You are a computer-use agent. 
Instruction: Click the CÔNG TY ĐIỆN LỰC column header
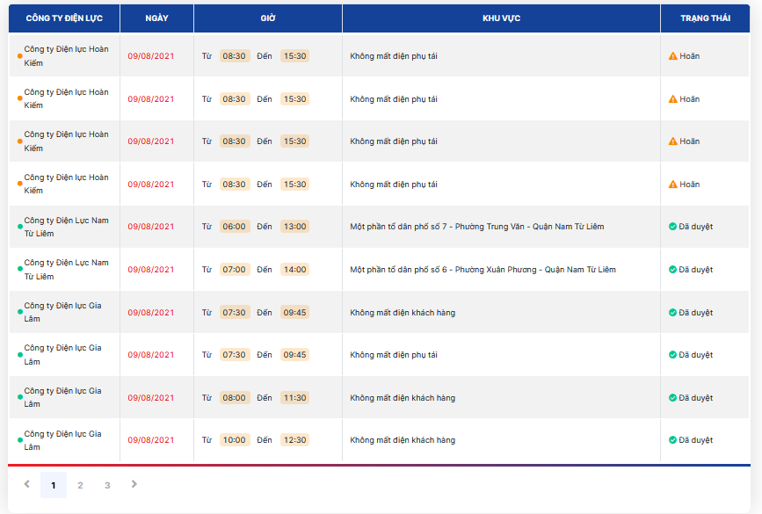64,18
